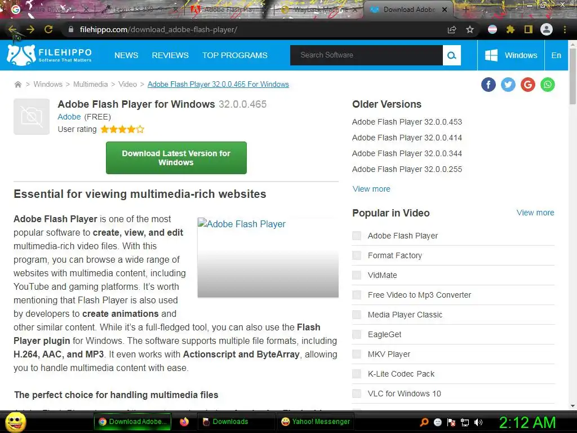Open older version 32.0.0.255
The width and height of the screenshot is (577, 433).
pos(407,169)
